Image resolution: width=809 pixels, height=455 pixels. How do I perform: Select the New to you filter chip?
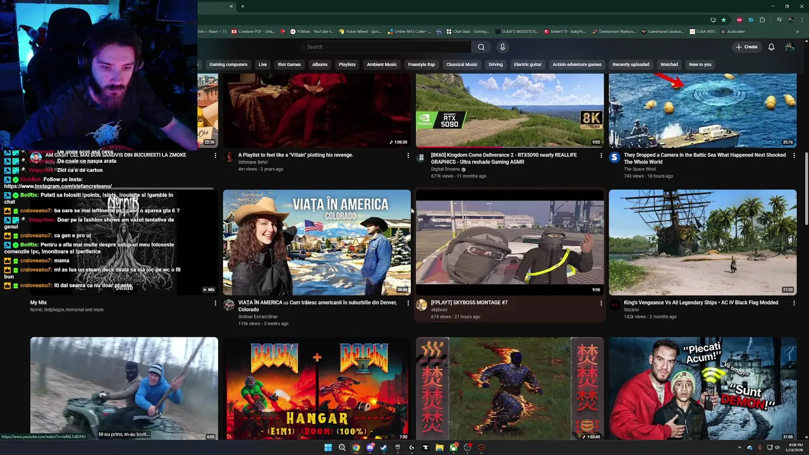(700, 64)
